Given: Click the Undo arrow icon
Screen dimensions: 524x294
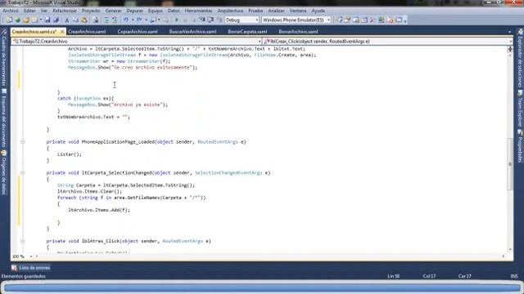Looking at the screenshot, I should pos(126,20).
